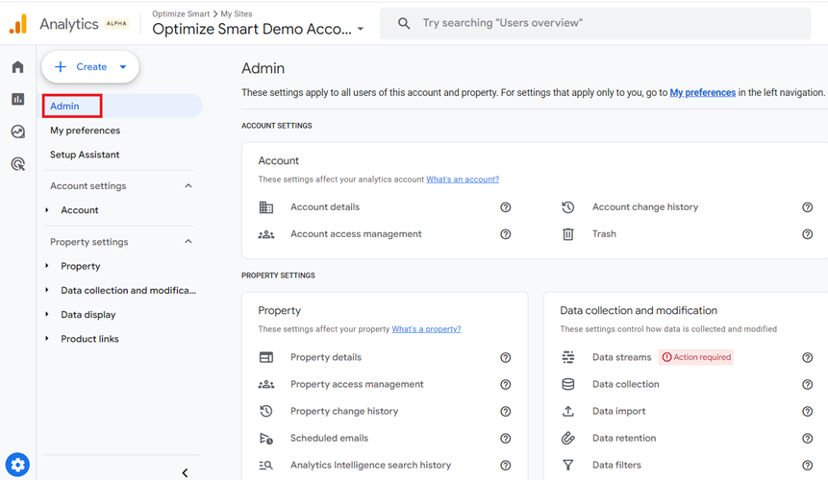828x480 pixels.
Task: Click the Admin gear icon at the bottom left
Action: click(x=17, y=465)
